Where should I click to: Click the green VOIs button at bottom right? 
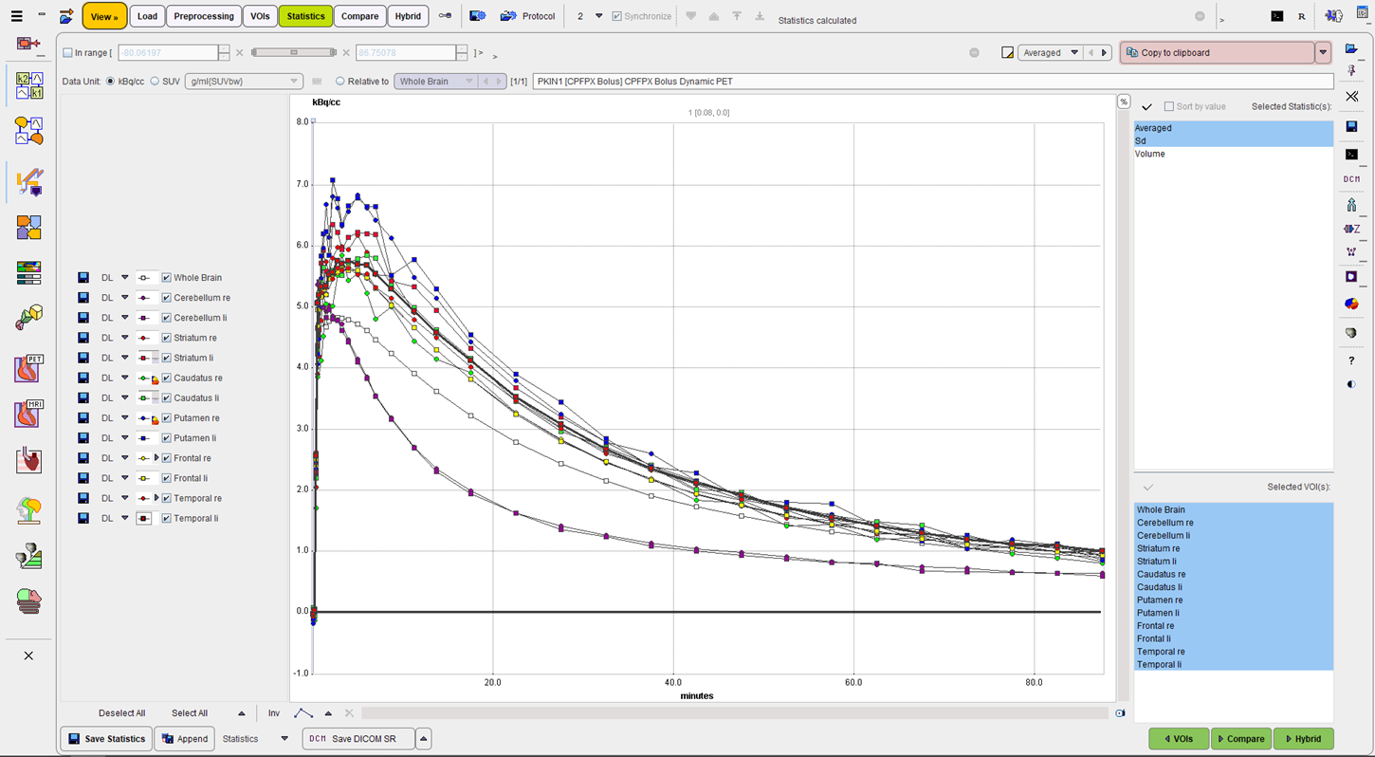(1178, 739)
